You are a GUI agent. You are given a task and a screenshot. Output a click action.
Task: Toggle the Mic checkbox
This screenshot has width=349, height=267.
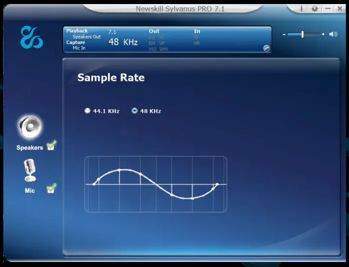(51, 189)
